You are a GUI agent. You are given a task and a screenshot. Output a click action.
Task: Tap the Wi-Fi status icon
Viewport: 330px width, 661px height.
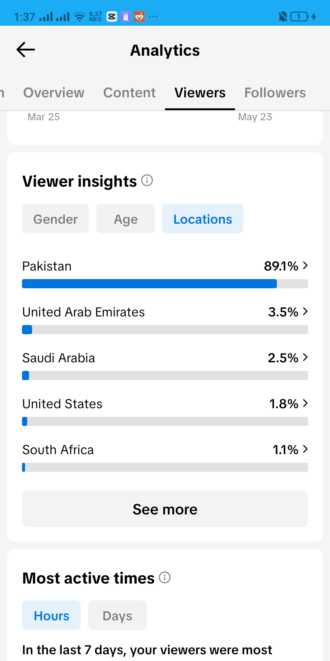(80, 17)
